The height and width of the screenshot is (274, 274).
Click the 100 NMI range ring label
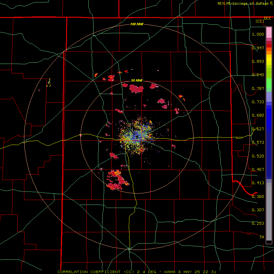tap(137, 24)
